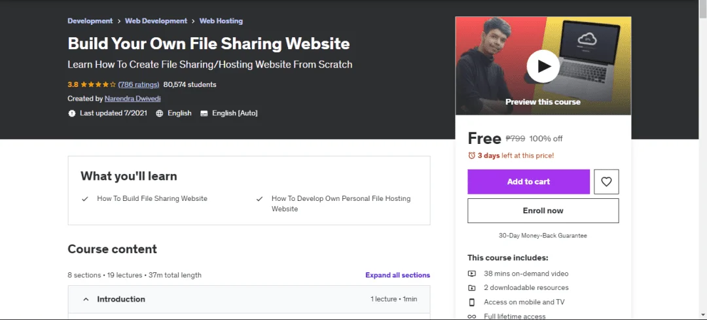Click the downloadable resources icon
The image size is (707, 320).
click(x=471, y=287)
